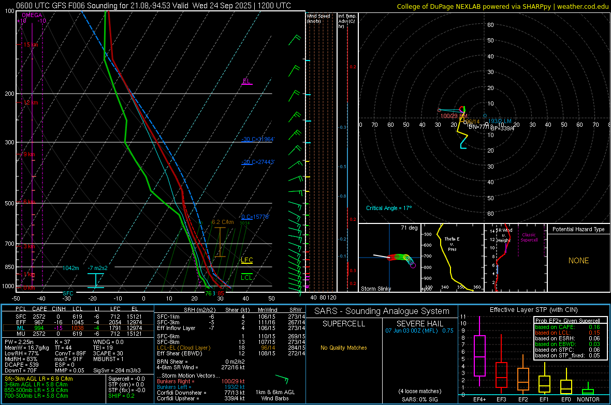
Task: Click the Classic Supercell label
Action: click(529, 237)
